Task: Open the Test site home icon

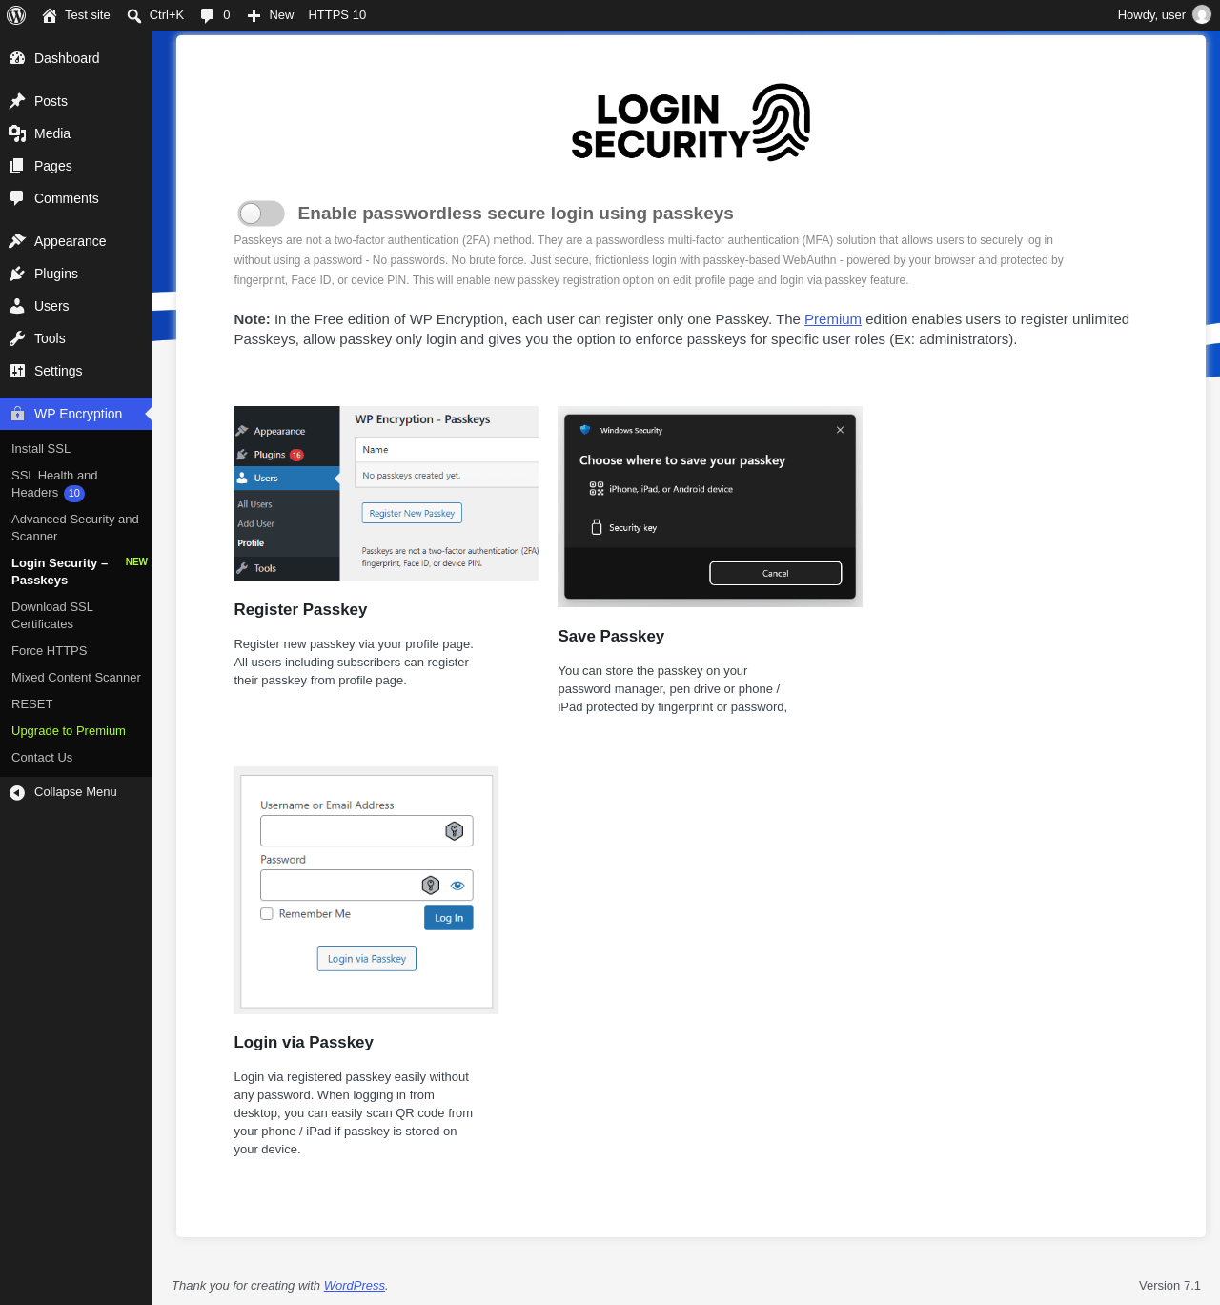Action: (x=50, y=15)
